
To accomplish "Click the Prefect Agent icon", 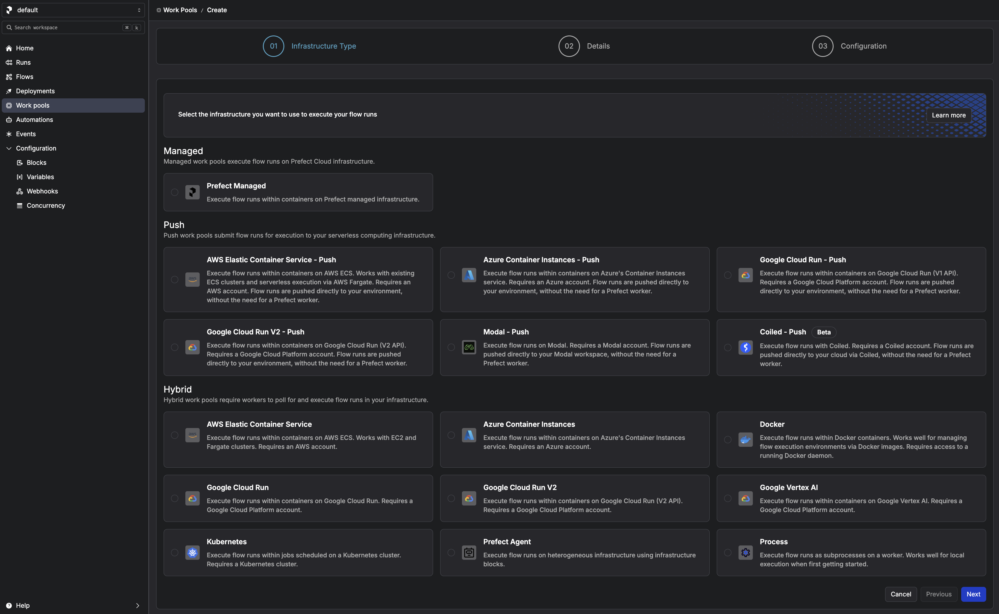I will click(x=469, y=552).
